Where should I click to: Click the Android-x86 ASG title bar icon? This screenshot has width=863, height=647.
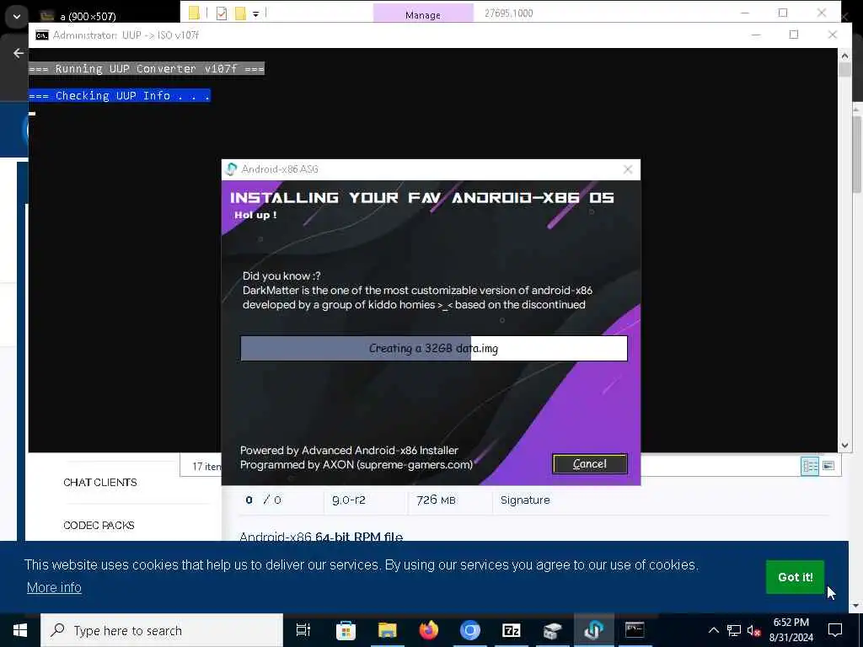pos(232,168)
